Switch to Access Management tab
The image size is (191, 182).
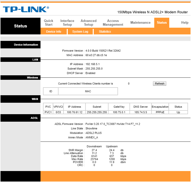click(x=113, y=23)
